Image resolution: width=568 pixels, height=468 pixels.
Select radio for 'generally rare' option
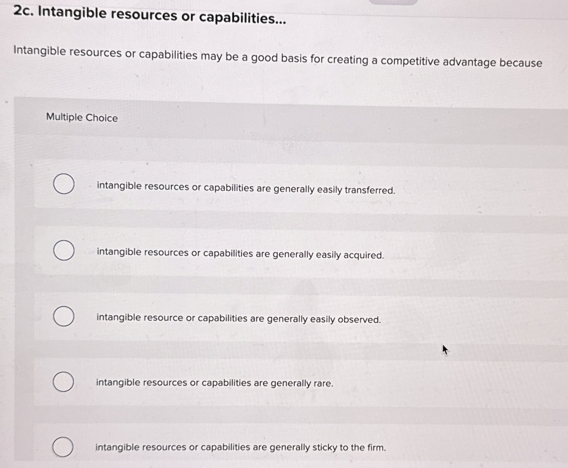(63, 382)
